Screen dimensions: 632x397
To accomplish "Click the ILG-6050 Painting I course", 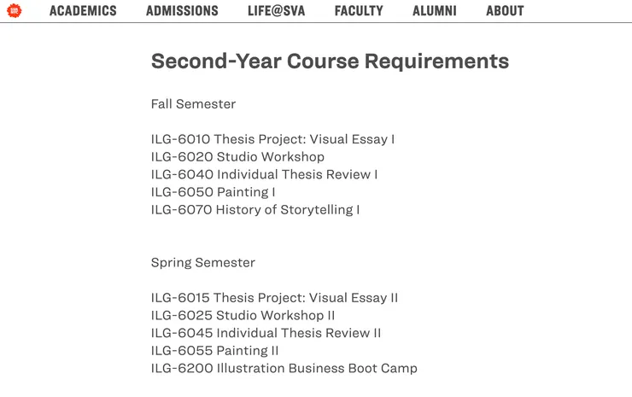I will 213,192.
